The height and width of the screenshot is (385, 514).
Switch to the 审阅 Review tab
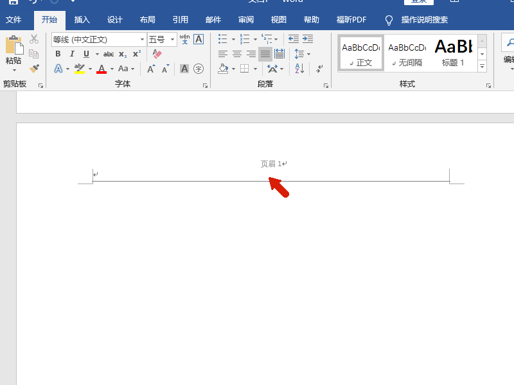point(246,20)
